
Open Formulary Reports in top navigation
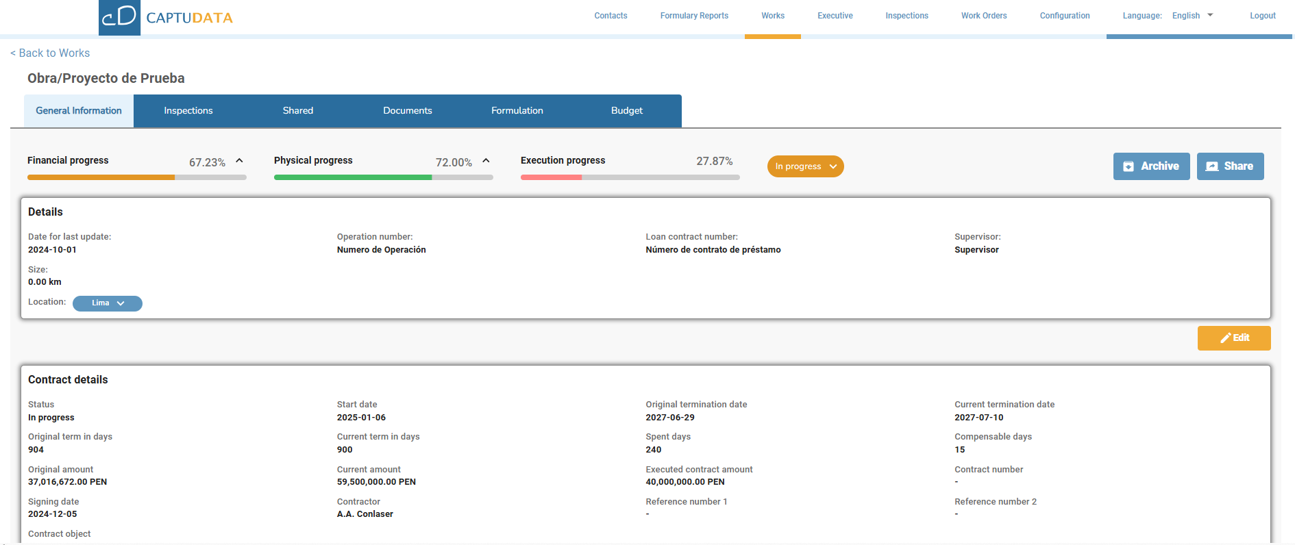pyautogui.click(x=694, y=16)
